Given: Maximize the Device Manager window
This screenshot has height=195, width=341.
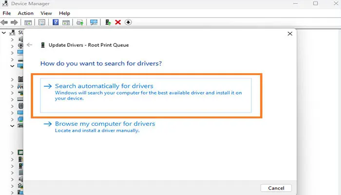Looking at the screenshot, I should [315, 3].
